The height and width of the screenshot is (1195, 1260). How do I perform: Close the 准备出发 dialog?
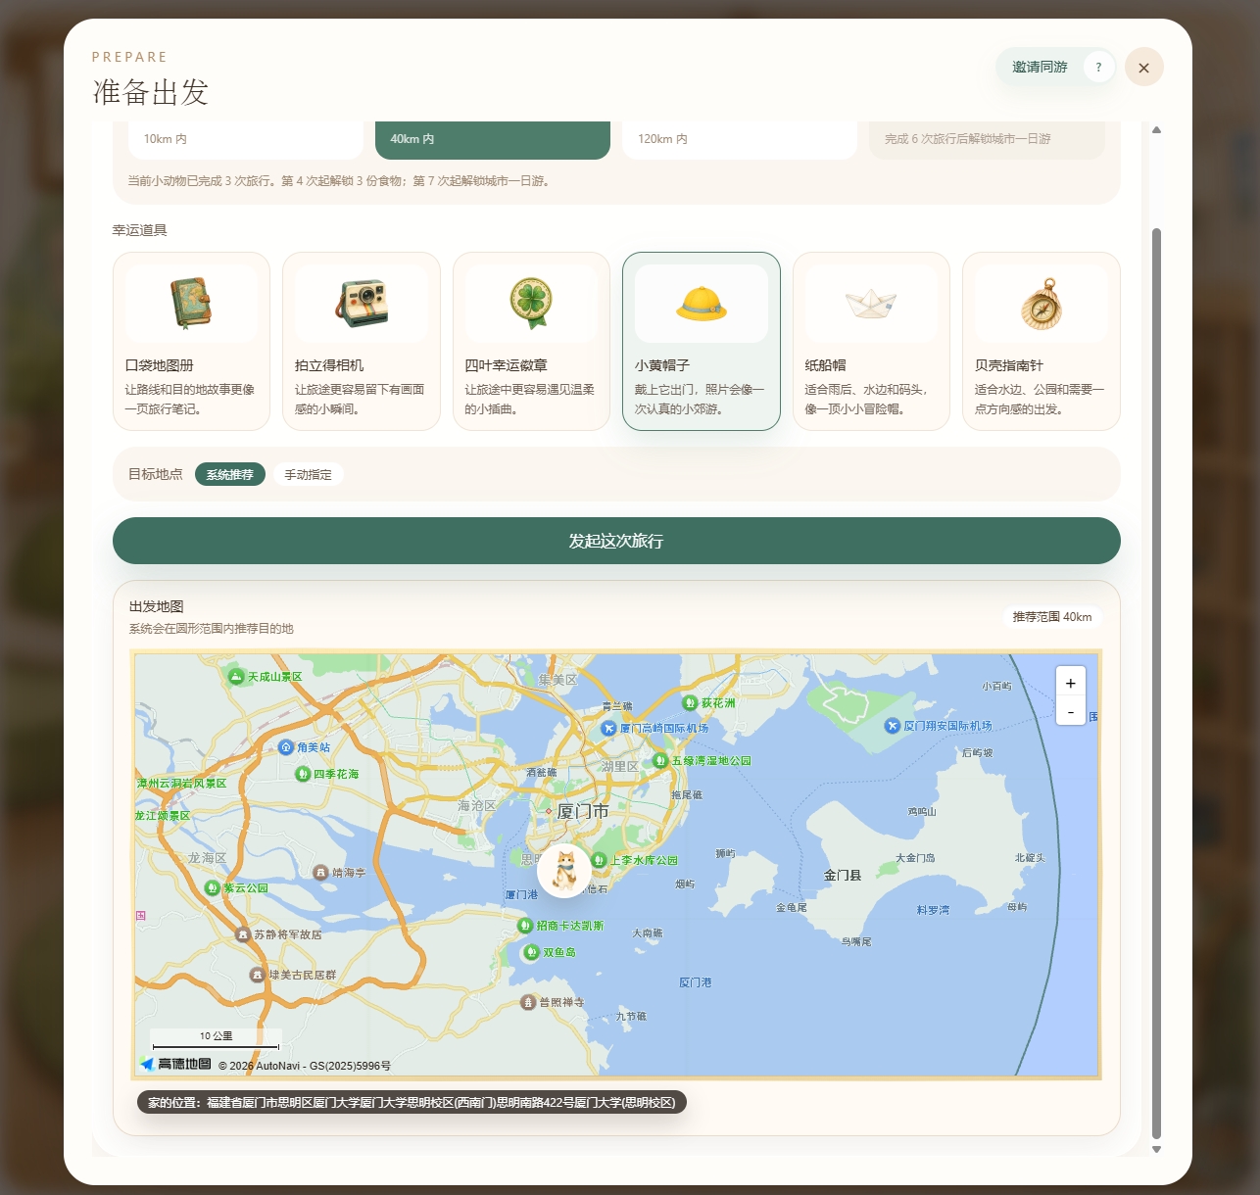point(1144,67)
